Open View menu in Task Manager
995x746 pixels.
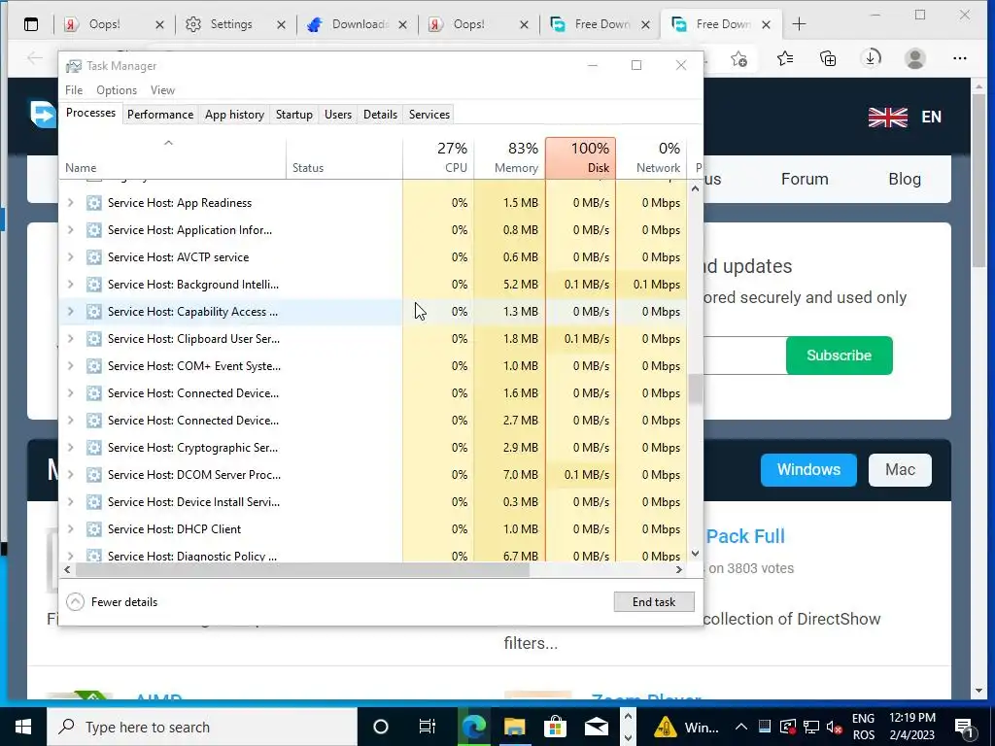(x=162, y=90)
